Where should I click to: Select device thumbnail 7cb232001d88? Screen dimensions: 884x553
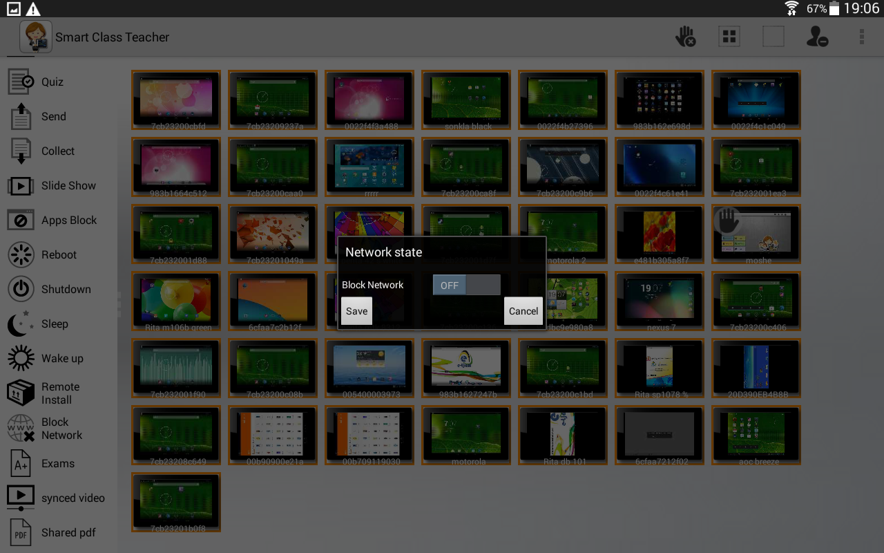[176, 234]
